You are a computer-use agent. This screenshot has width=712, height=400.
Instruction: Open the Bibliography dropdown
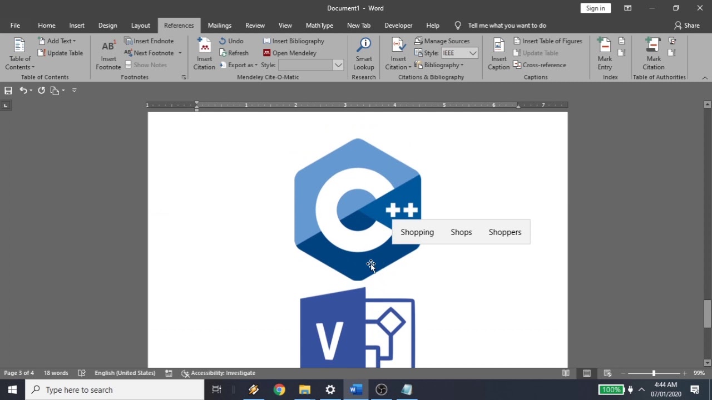point(439,65)
